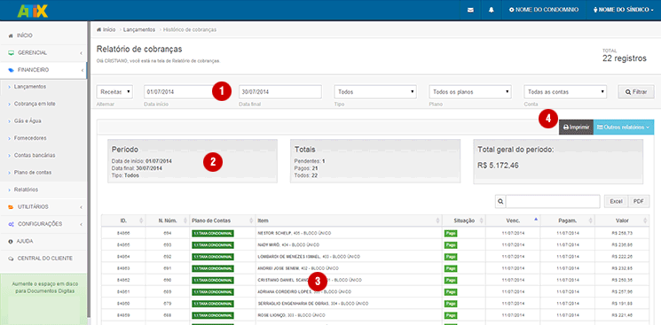Screen dimensions: 661x325
Task: Click the home icon in breadcrumb
Action: tap(98, 30)
